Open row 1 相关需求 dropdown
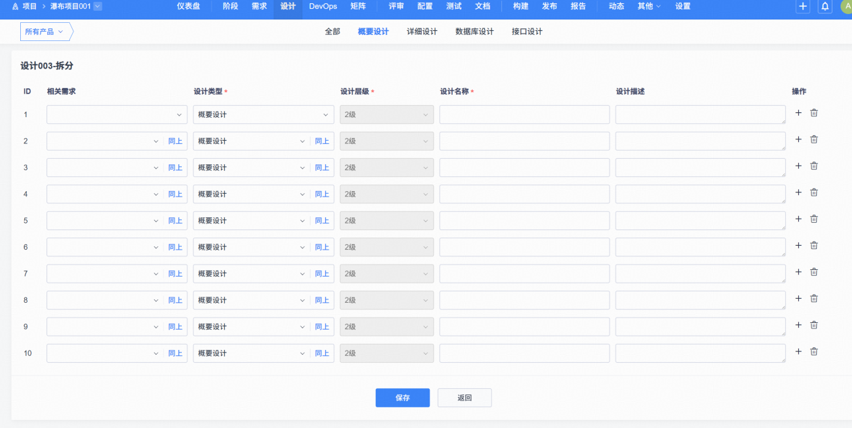 tap(117, 114)
